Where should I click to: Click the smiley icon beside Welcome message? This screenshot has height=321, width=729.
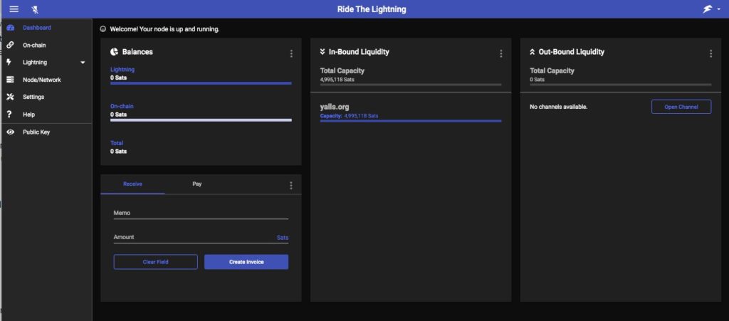click(x=103, y=29)
